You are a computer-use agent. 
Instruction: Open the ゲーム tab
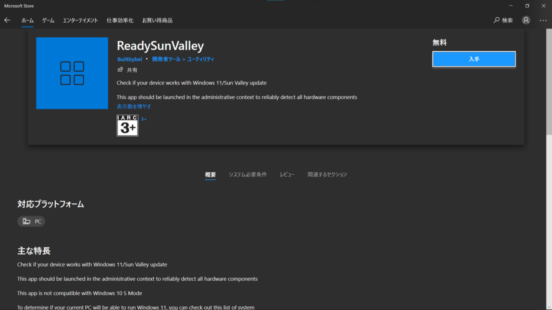[48, 20]
